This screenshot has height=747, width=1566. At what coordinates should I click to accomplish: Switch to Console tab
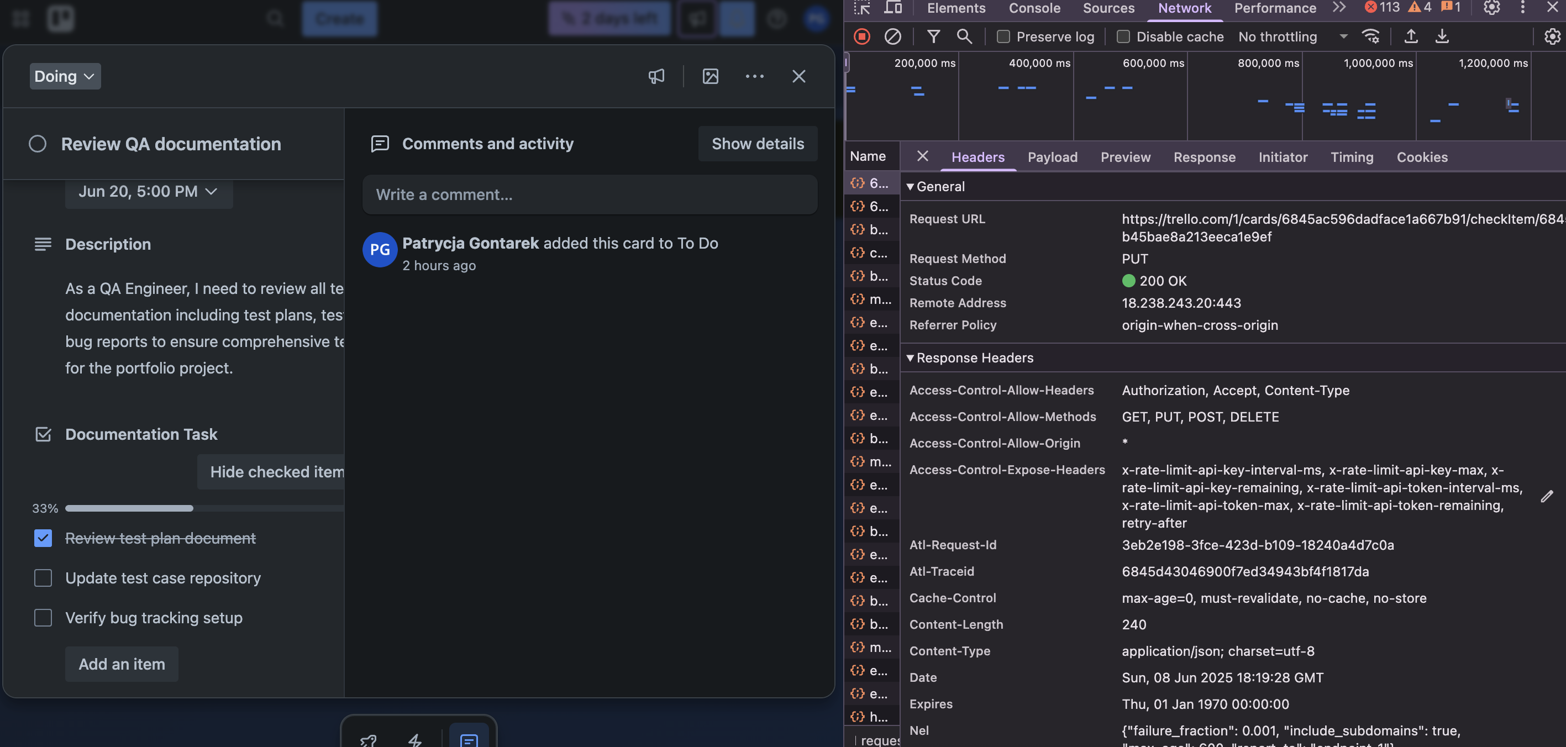click(x=1034, y=8)
